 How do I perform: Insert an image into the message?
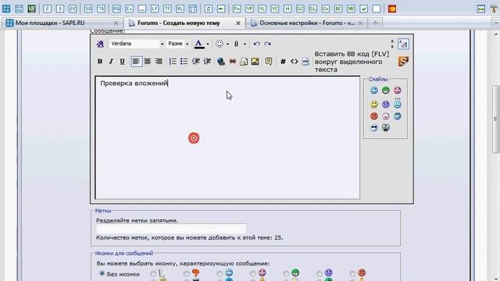point(255,62)
